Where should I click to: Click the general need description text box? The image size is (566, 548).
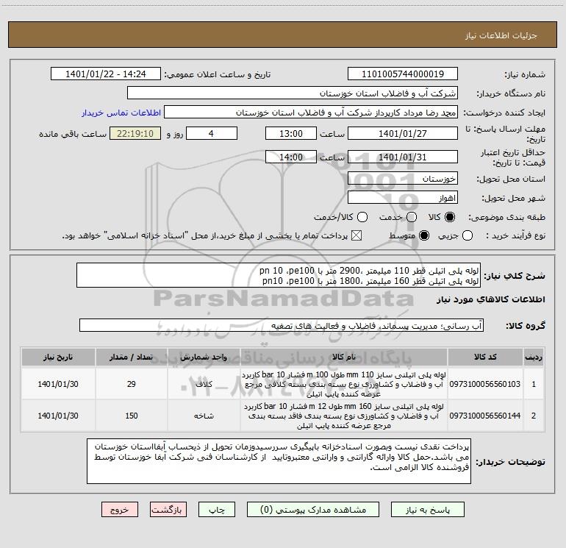(279, 276)
